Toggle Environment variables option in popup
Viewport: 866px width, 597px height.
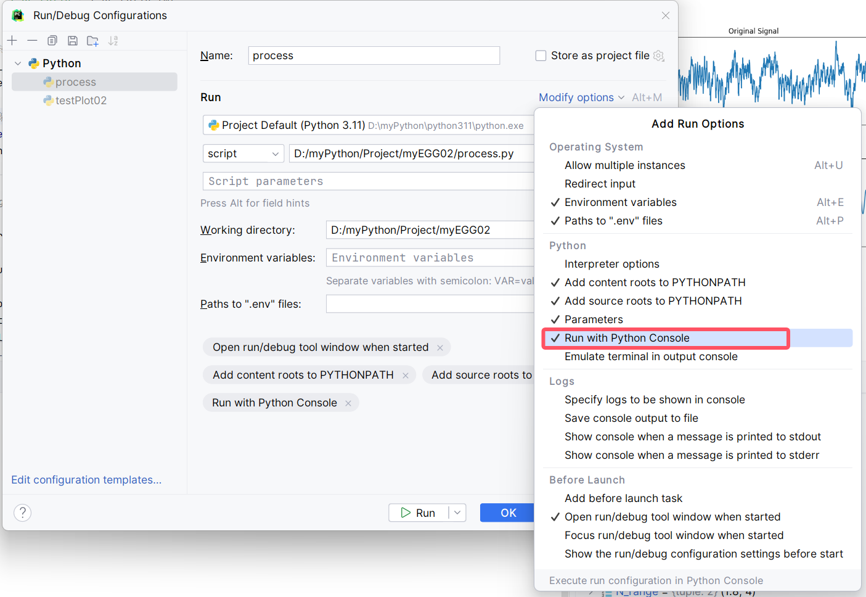pos(698,202)
